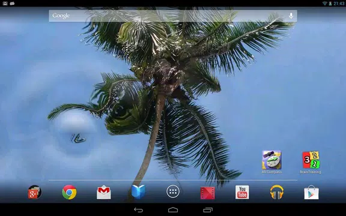The width and height of the screenshot is (346, 216).
Task: Launch the BrainTraining app
Action: coord(311,163)
